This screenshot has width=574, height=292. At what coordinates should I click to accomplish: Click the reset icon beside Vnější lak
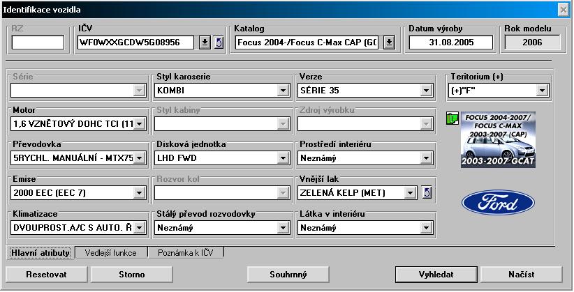[x=427, y=192]
